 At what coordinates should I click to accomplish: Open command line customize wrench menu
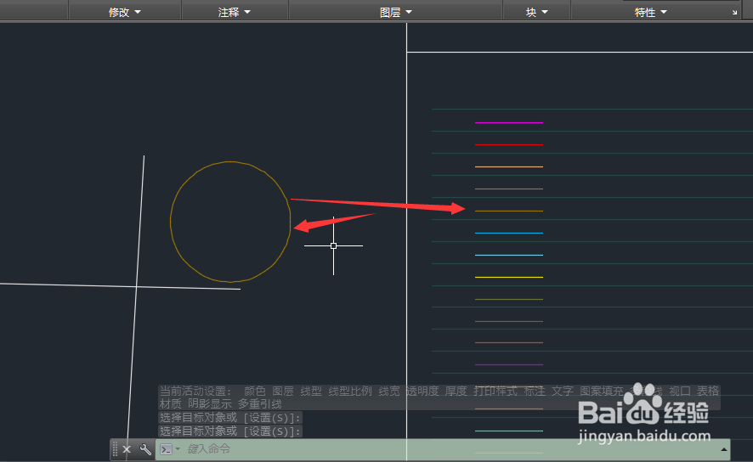(145, 449)
